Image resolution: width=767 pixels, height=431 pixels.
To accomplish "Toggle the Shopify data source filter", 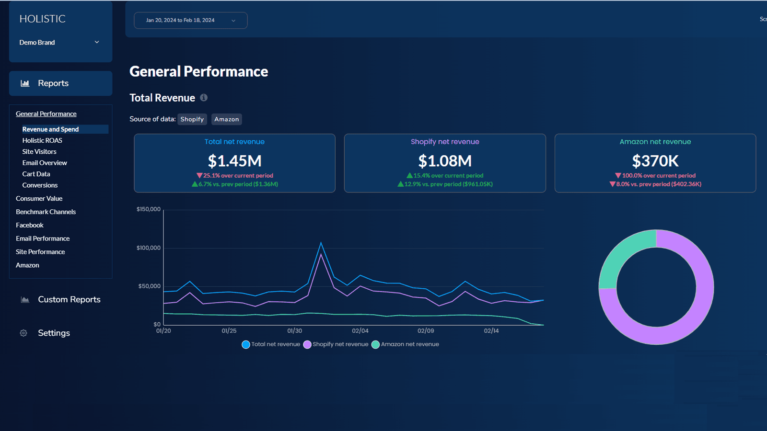I will (x=192, y=119).
